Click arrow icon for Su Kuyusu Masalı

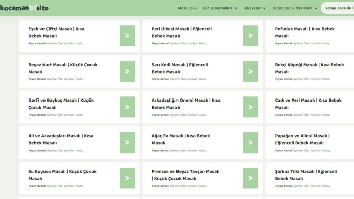pos(127,178)
